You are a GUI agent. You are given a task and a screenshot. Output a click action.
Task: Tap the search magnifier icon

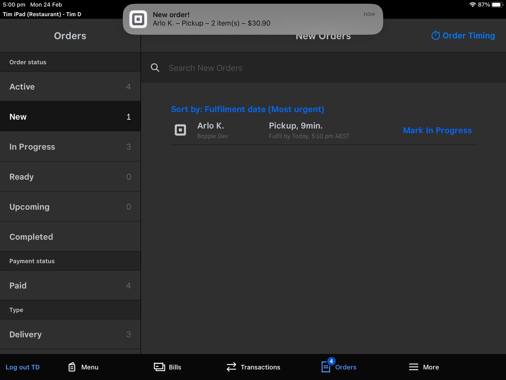click(155, 67)
